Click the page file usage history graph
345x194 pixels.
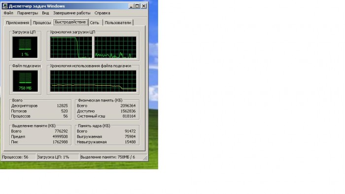(93, 81)
